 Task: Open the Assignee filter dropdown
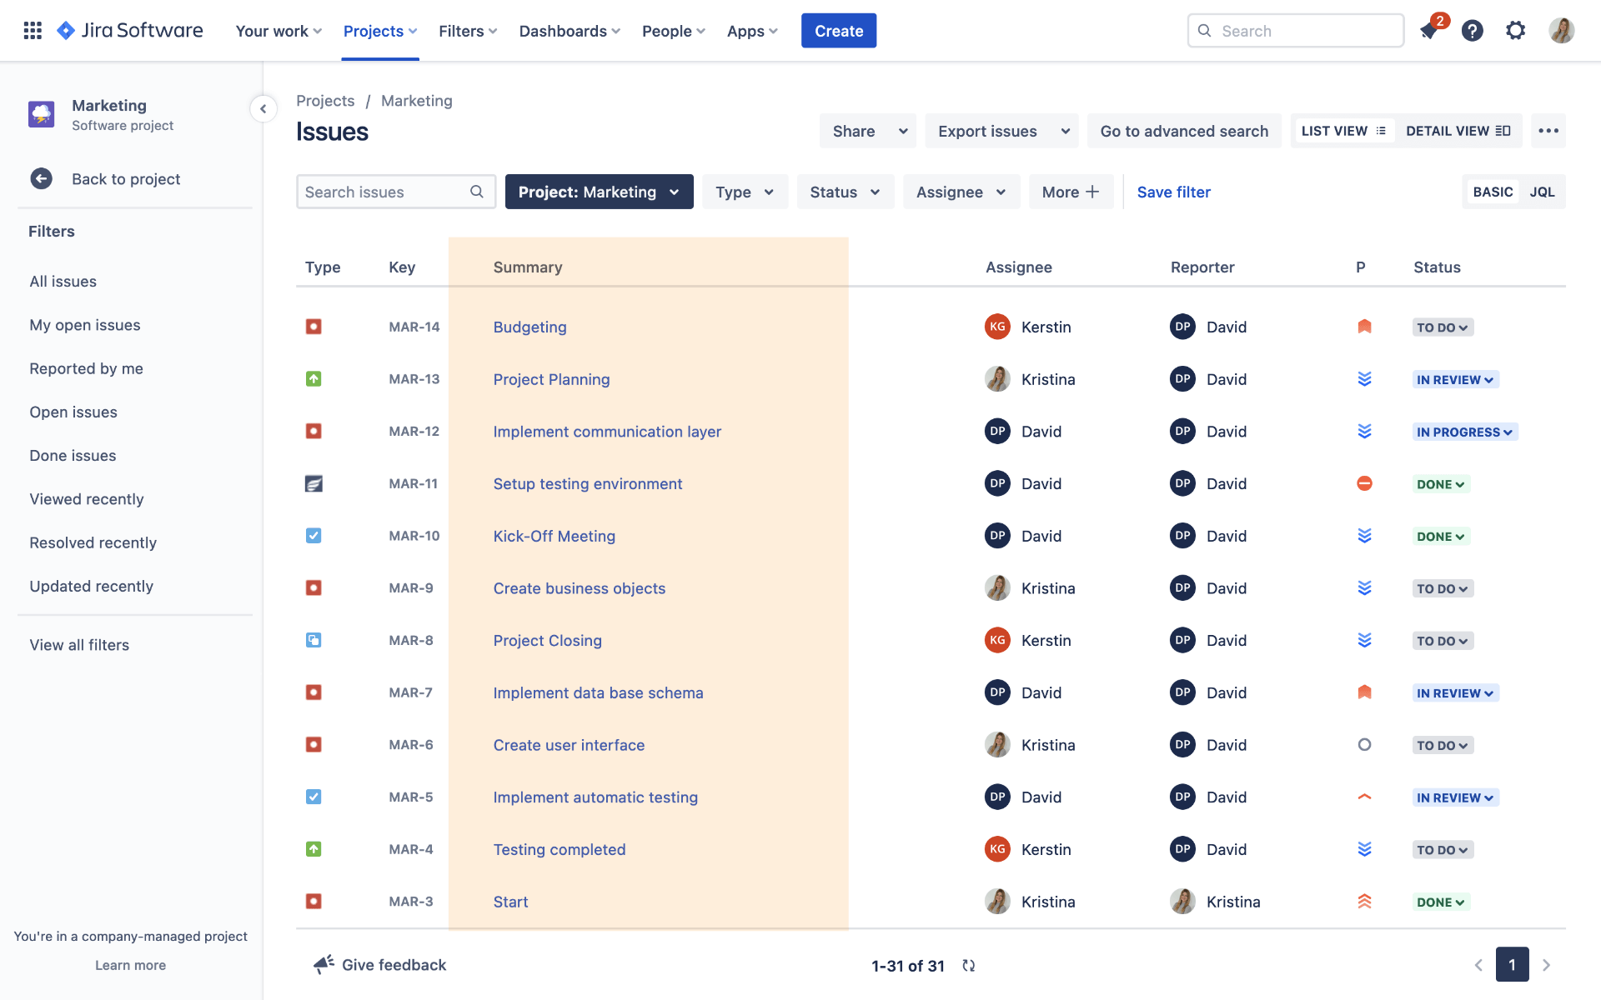coord(961,192)
